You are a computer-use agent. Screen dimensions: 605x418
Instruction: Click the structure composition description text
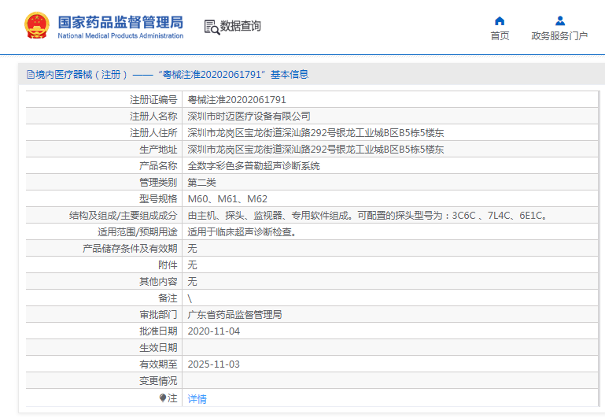pos(367,216)
